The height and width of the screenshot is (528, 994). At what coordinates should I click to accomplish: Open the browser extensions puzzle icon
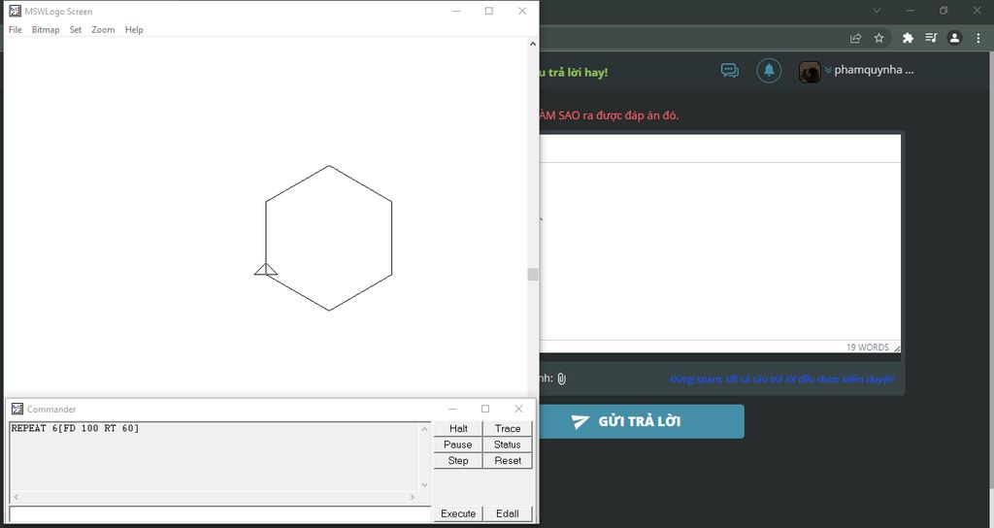pos(908,38)
